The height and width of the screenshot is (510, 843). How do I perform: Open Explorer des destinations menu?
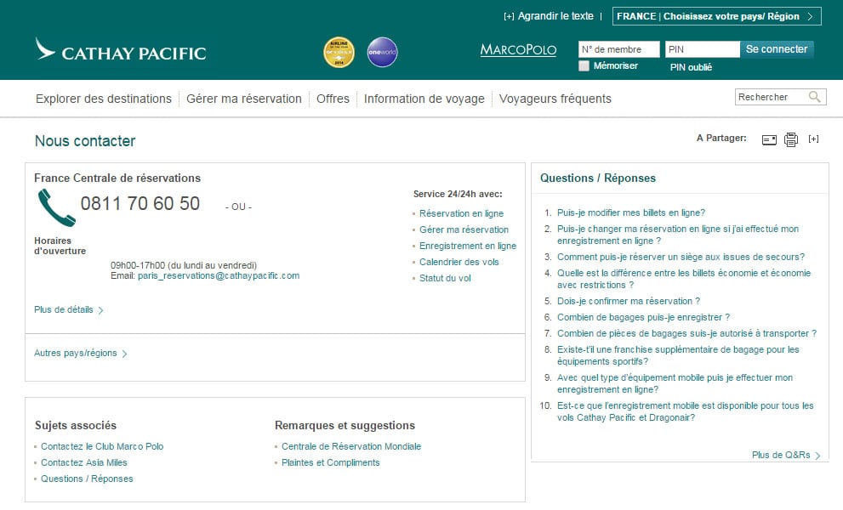tap(104, 99)
